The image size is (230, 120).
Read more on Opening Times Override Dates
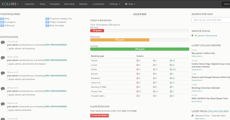tap(200, 119)
